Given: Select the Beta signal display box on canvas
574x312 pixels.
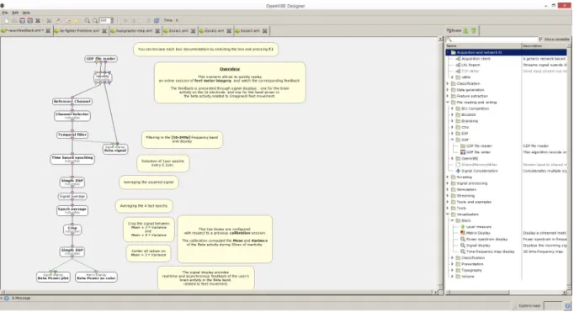Looking at the screenshot, I should (x=115, y=149).
